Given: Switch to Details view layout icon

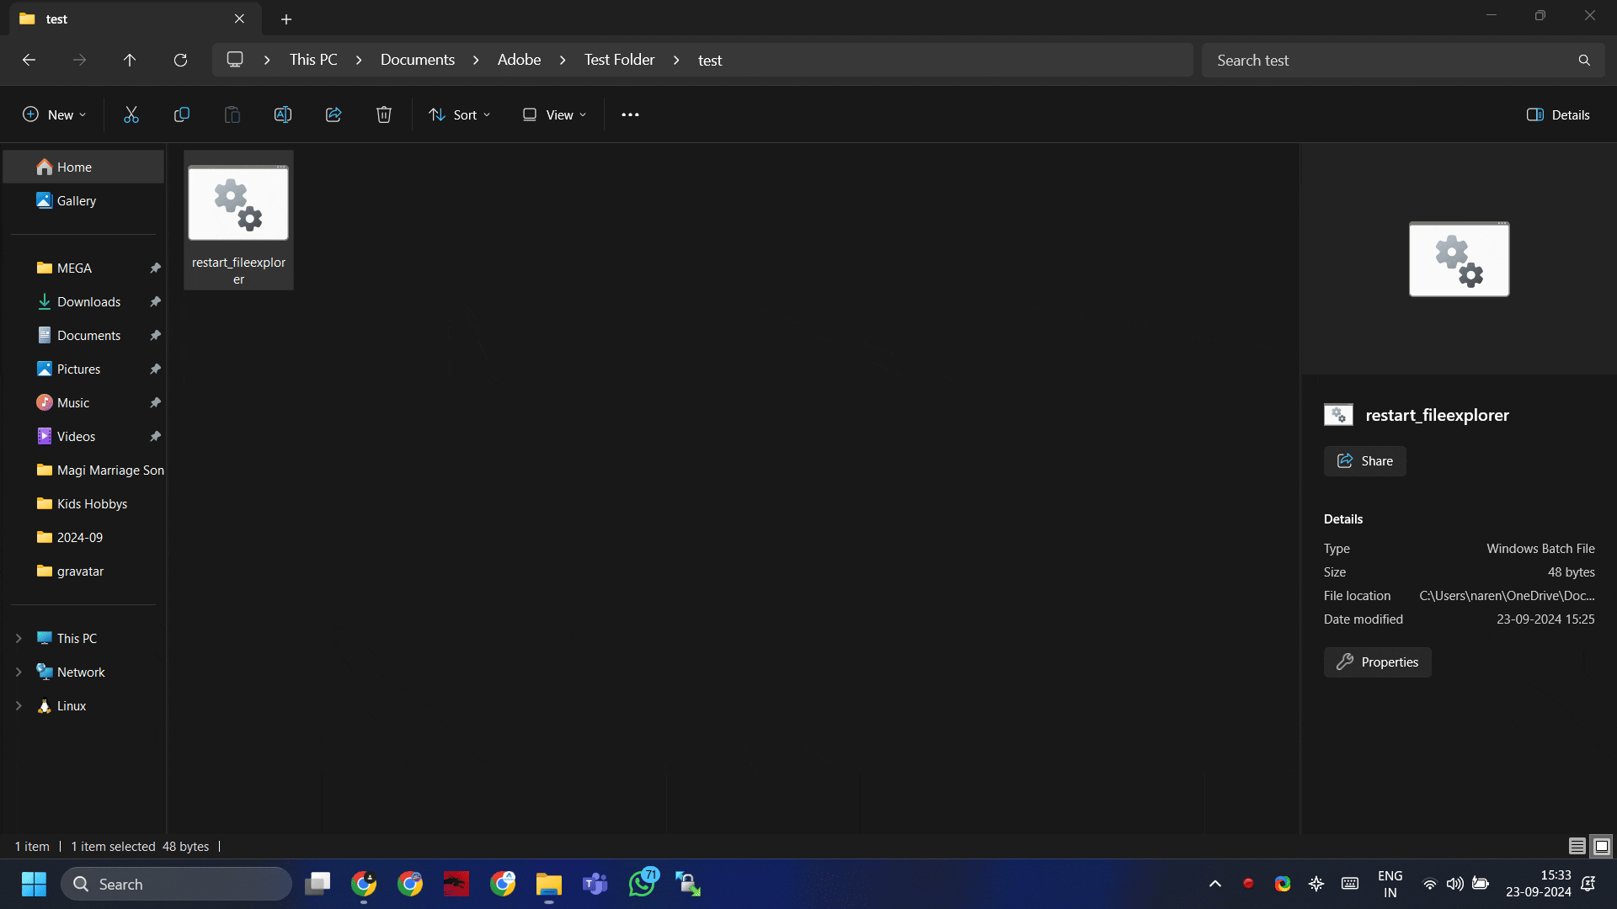Looking at the screenshot, I should point(1577,846).
